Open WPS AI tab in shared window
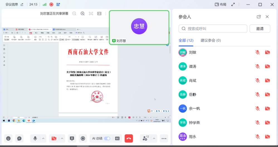This screenshot has width=278, height=147. 79,33
